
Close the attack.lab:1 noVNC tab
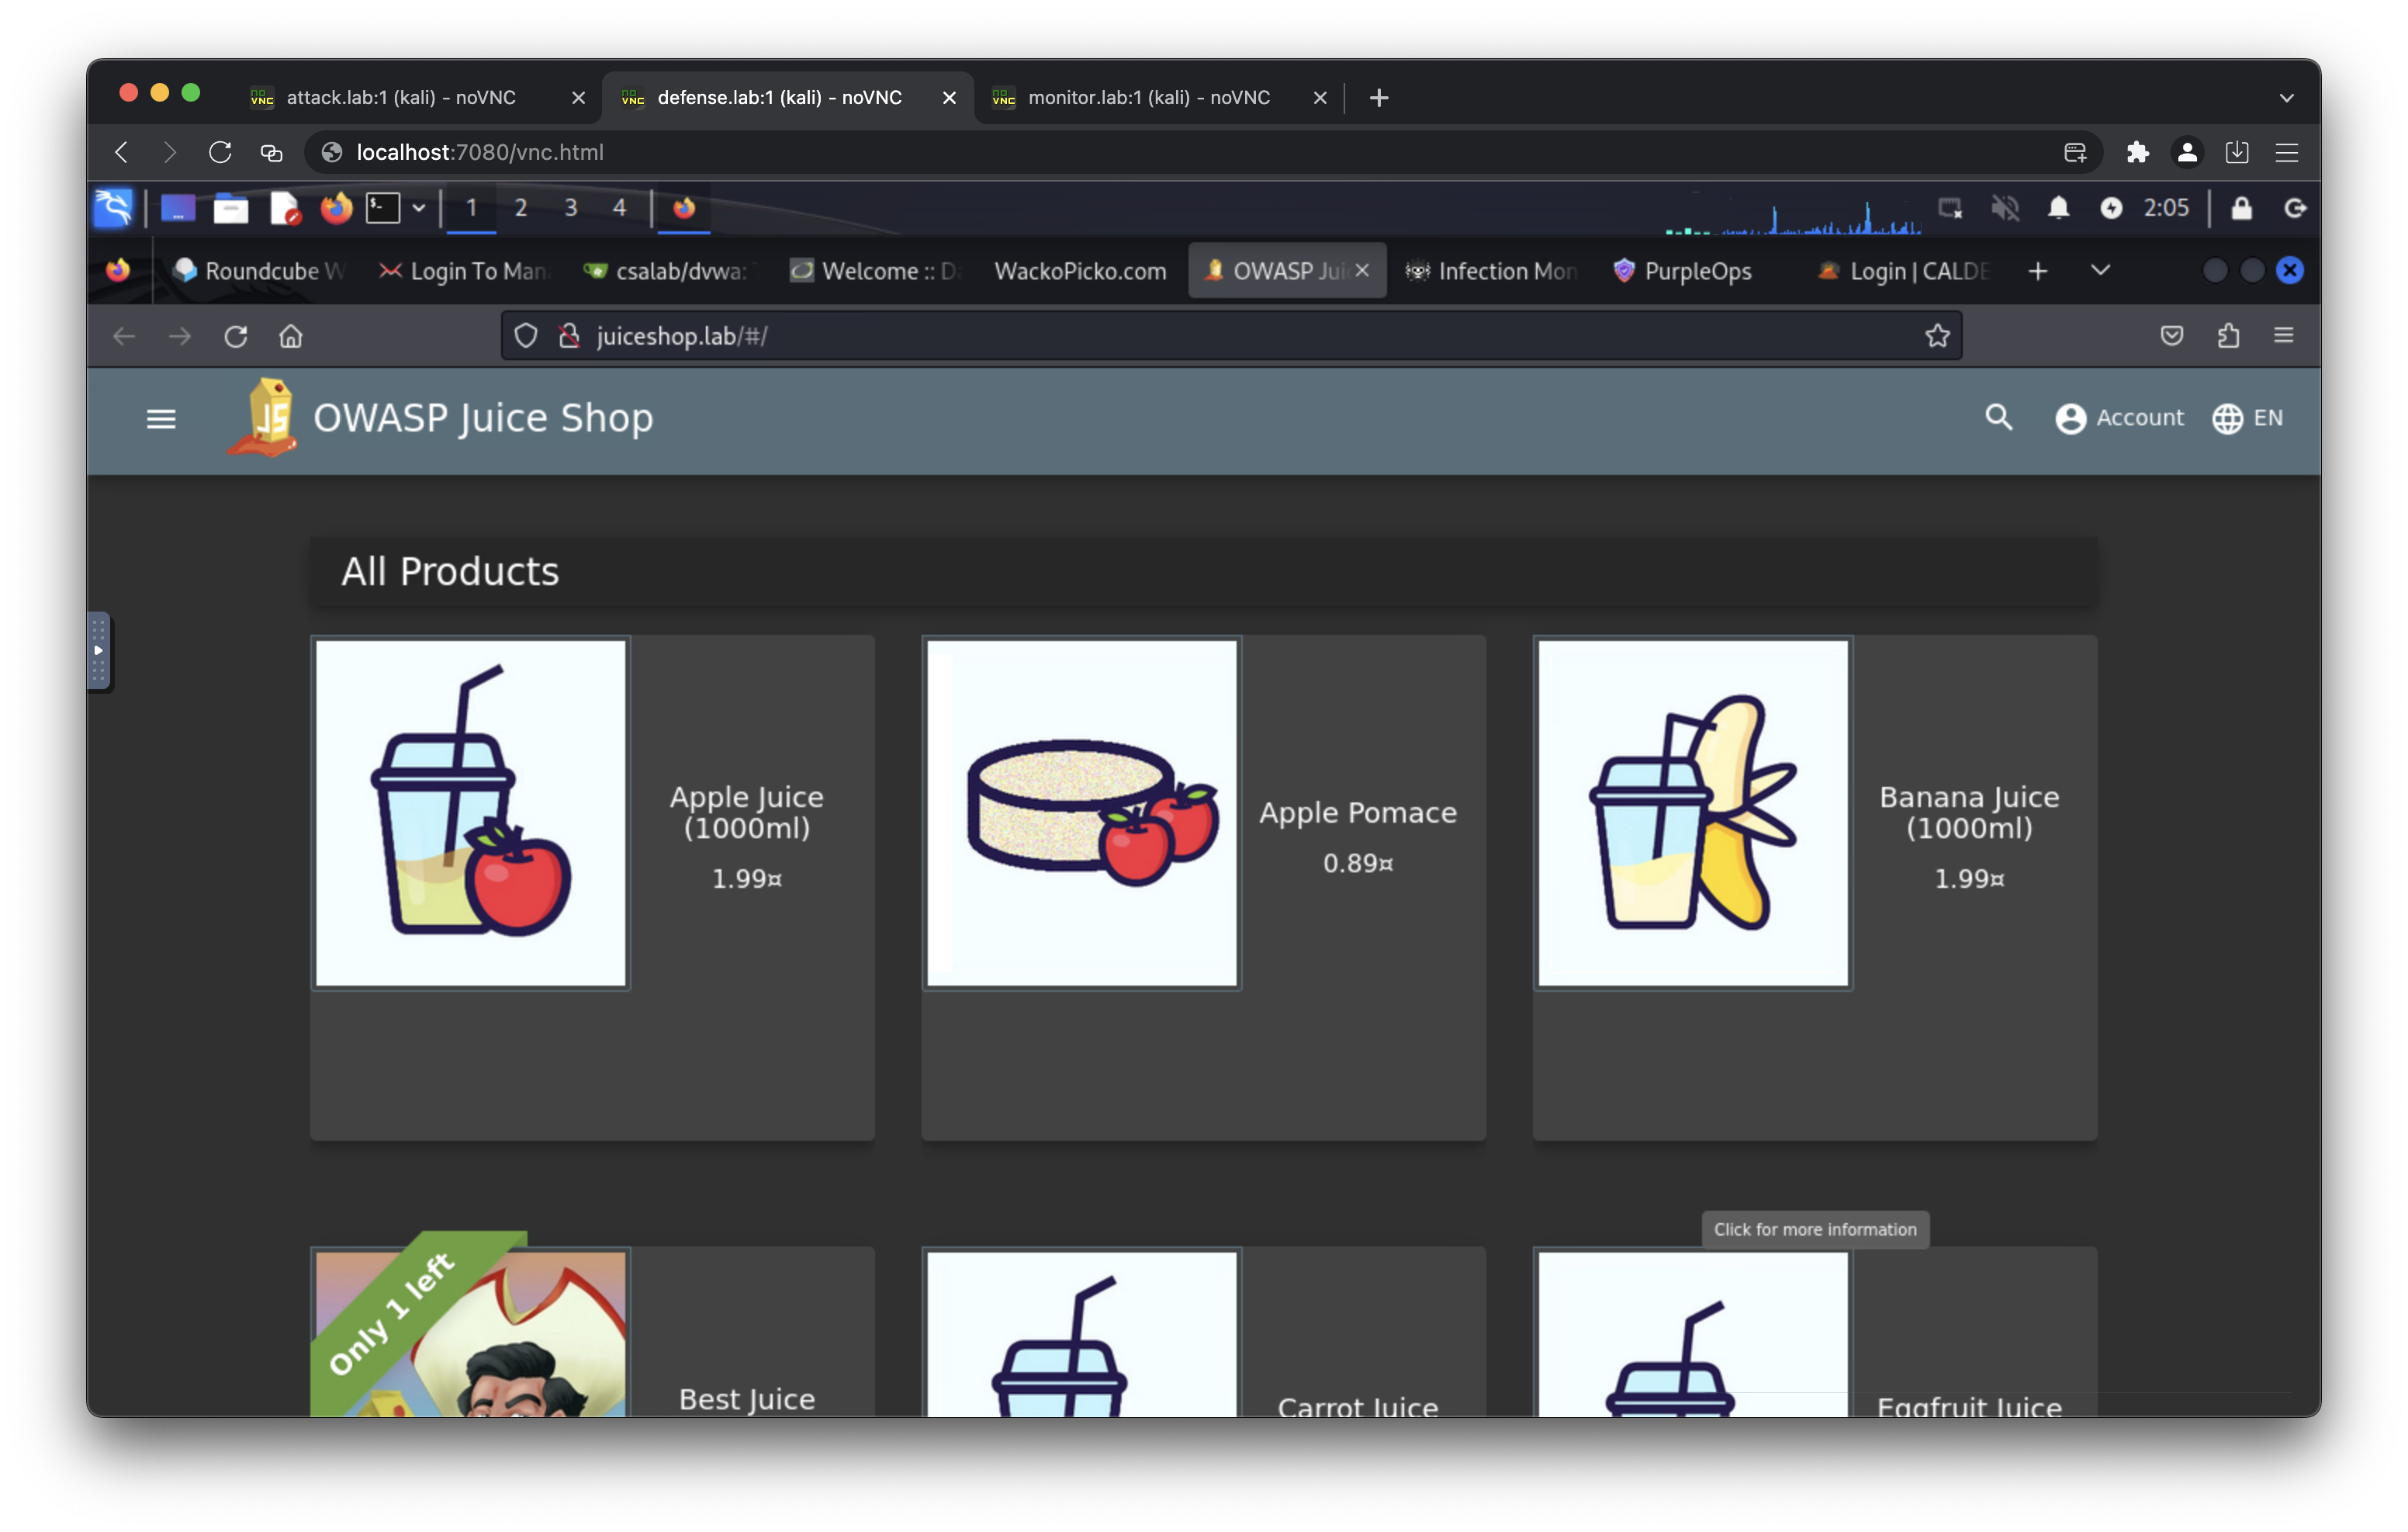tap(578, 97)
